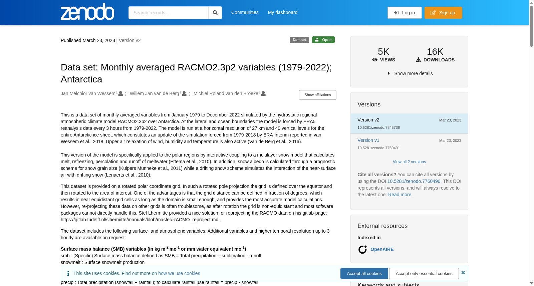Open My dashboard
The height and width of the screenshot is (286, 534).
coord(283,12)
